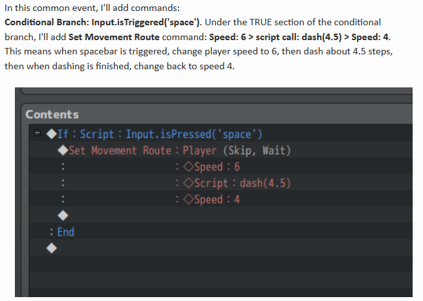Click the Player (Skip, Wait) target text
The image size is (423, 301).
click(237, 151)
